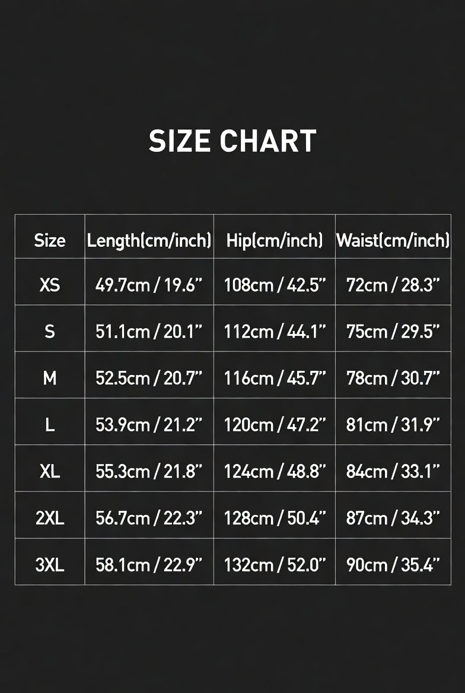Click the L size row label
Screen dimensions: 465x693
[49, 425]
